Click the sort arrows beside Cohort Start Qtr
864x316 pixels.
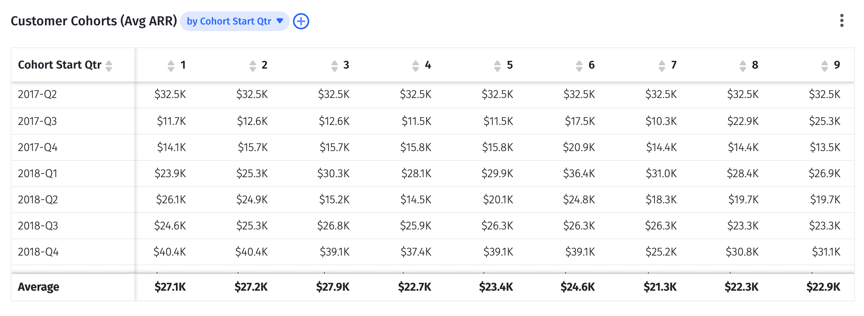pyautogui.click(x=109, y=65)
